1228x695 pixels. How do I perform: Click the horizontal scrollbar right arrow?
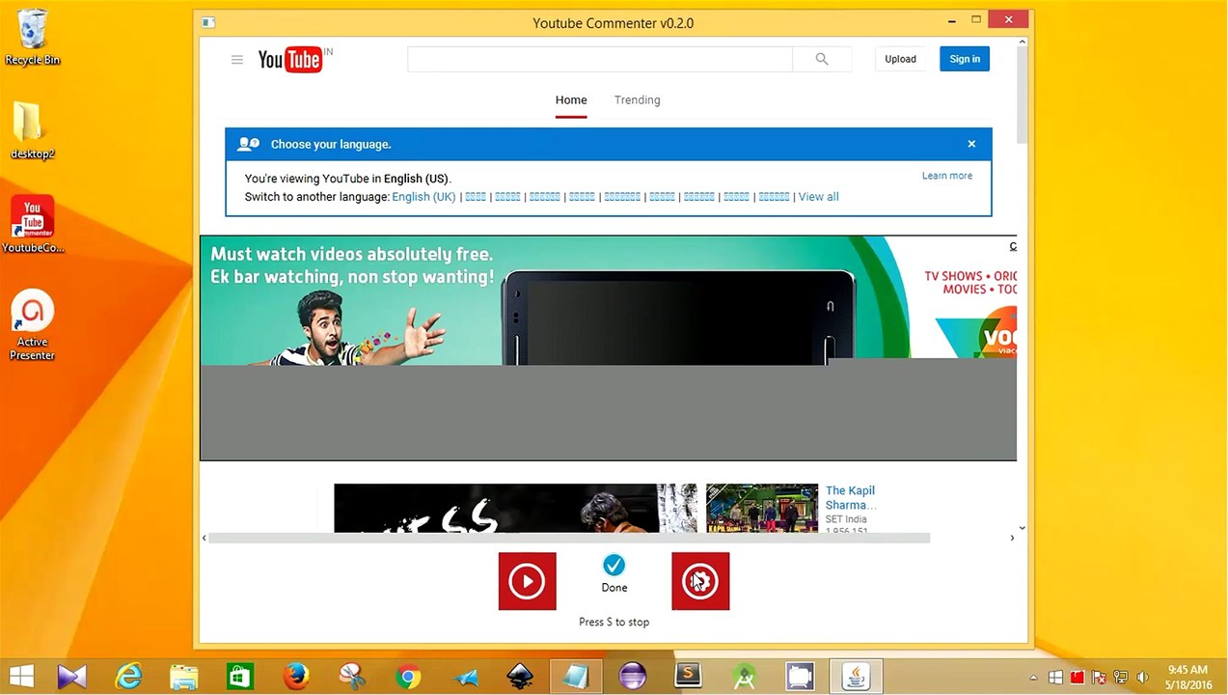tap(1012, 538)
